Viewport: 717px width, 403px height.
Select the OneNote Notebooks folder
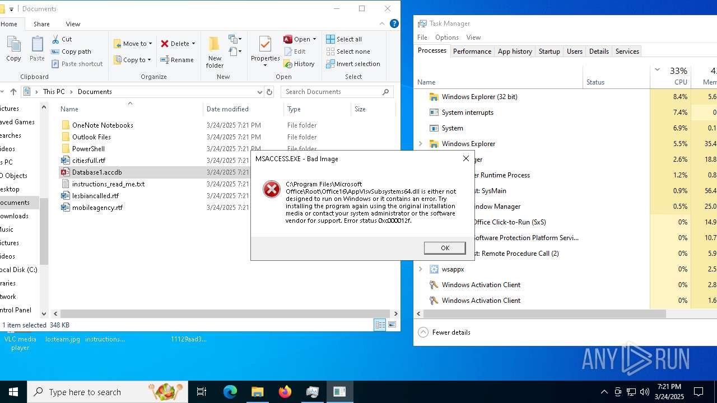click(x=103, y=125)
